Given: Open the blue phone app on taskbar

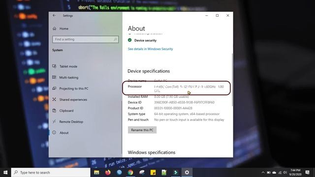Looking at the screenshot, I should click(x=119, y=173).
